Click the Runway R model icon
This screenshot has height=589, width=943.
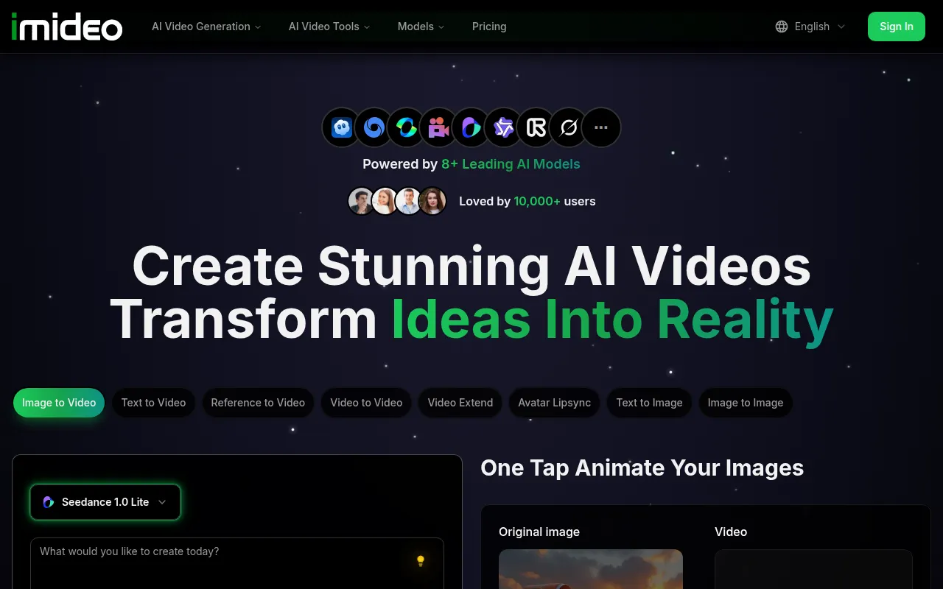pyautogui.click(x=536, y=127)
